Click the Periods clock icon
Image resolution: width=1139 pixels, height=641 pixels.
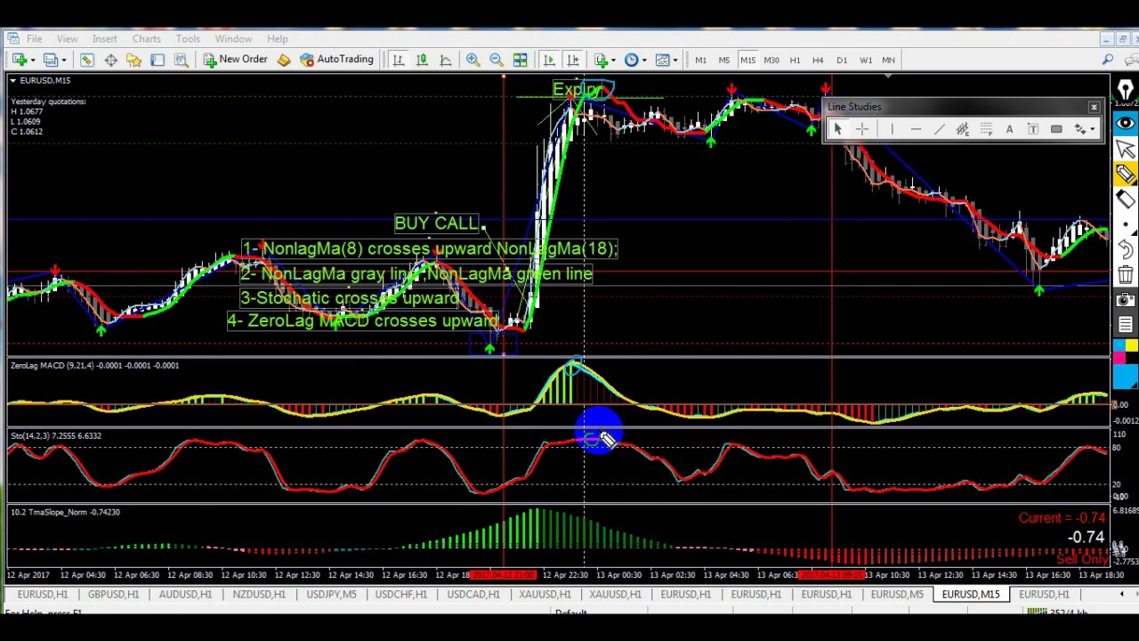[631, 60]
